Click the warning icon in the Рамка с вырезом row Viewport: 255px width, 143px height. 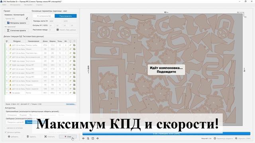pyautogui.click(x=10, y=89)
